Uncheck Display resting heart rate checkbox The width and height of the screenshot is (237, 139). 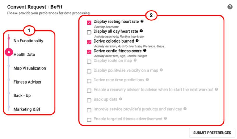[89, 23]
